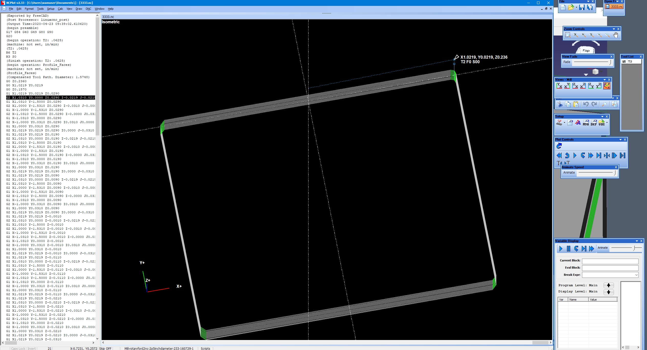
Task: Expand the VBS icon's dropdown arrow
Action: tap(607, 123)
